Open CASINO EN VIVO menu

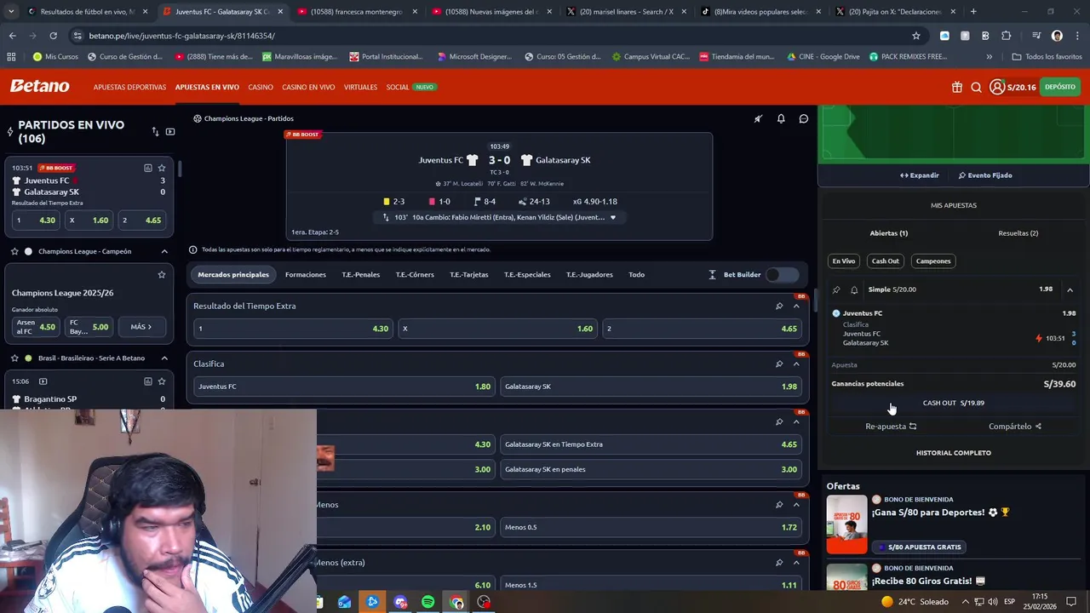pos(308,87)
